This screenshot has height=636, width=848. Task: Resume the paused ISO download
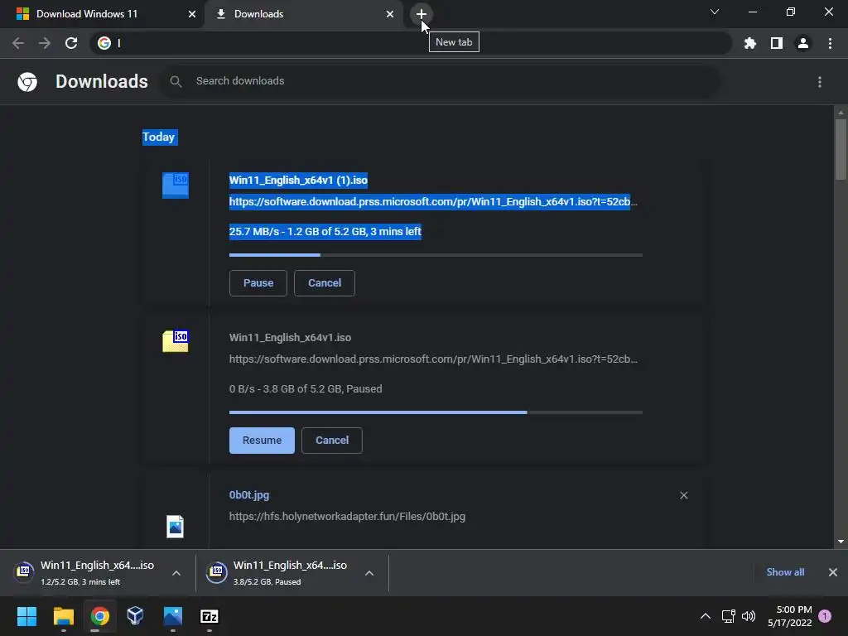[262, 441]
